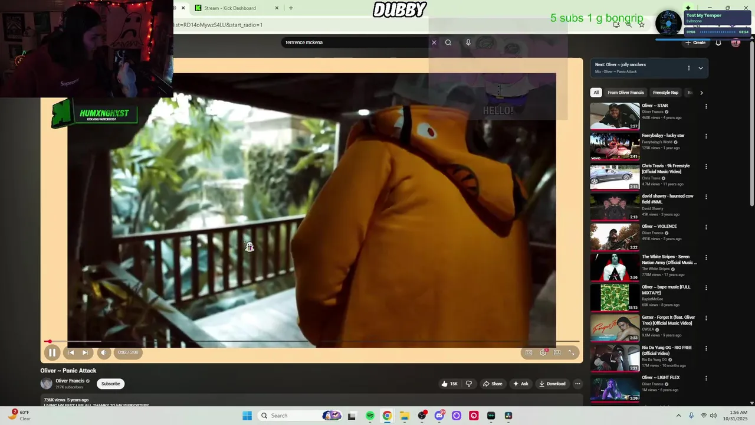Click the browser address bar URL
This screenshot has width=755, height=425.
click(218, 25)
